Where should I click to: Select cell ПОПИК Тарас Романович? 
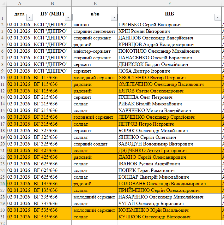coord(169,170)
